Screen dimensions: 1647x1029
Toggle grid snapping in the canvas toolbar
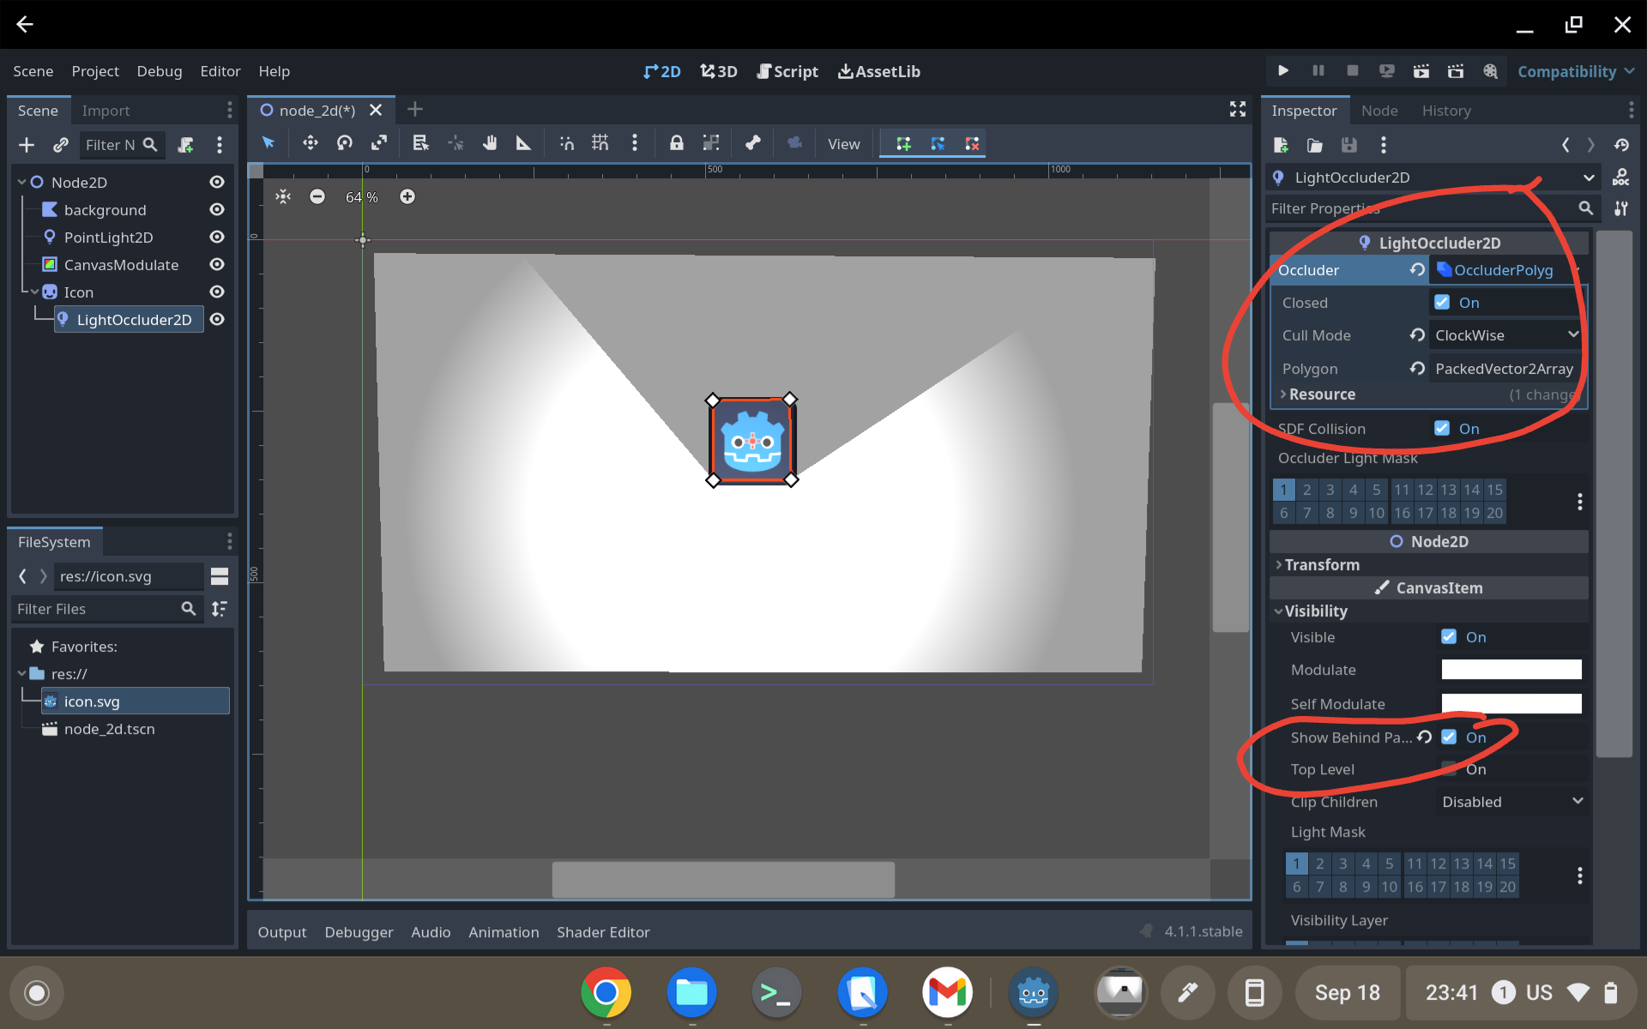pyautogui.click(x=600, y=143)
